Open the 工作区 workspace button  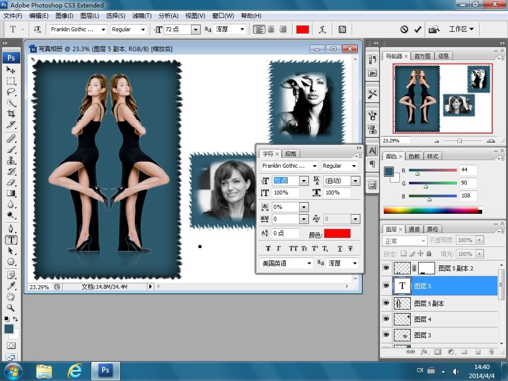tap(461, 29)
